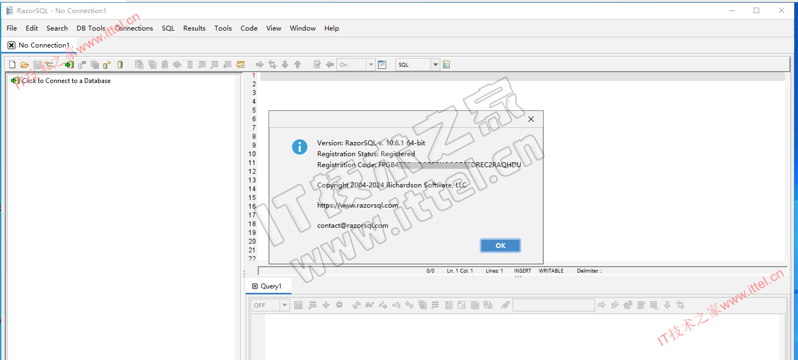Image resolution: width=798 pixels, height=360 pixels.
Task: Open the DB Tools menu
Action: [91, 28]
